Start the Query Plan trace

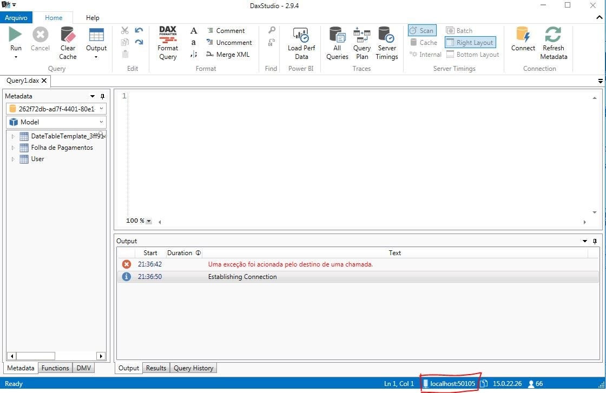click(362, 43)
